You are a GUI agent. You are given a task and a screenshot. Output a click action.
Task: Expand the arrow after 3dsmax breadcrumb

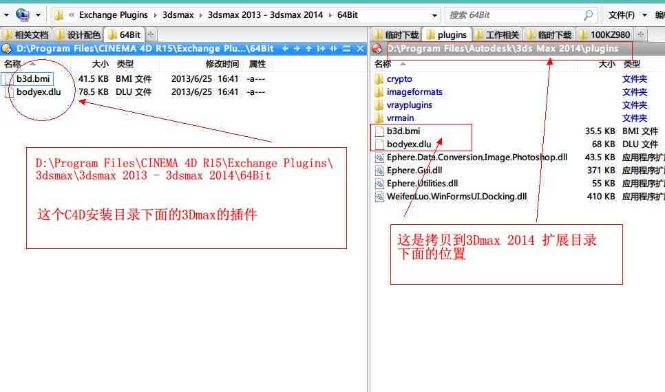click(x=200, y=15)
